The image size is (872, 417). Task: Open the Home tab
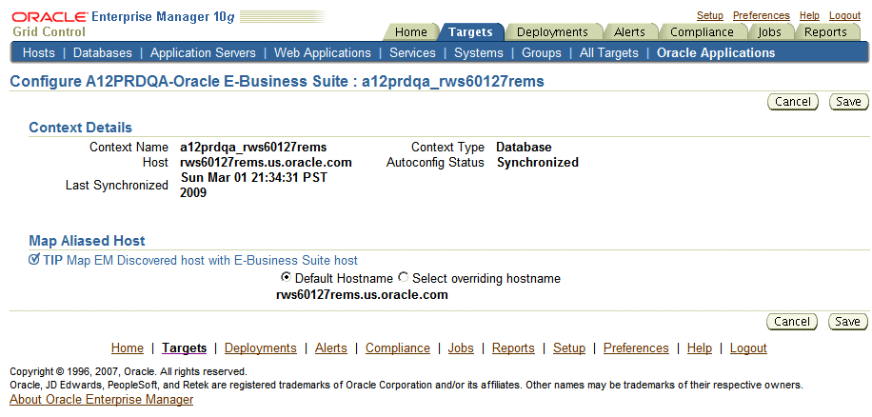[410, 32]
